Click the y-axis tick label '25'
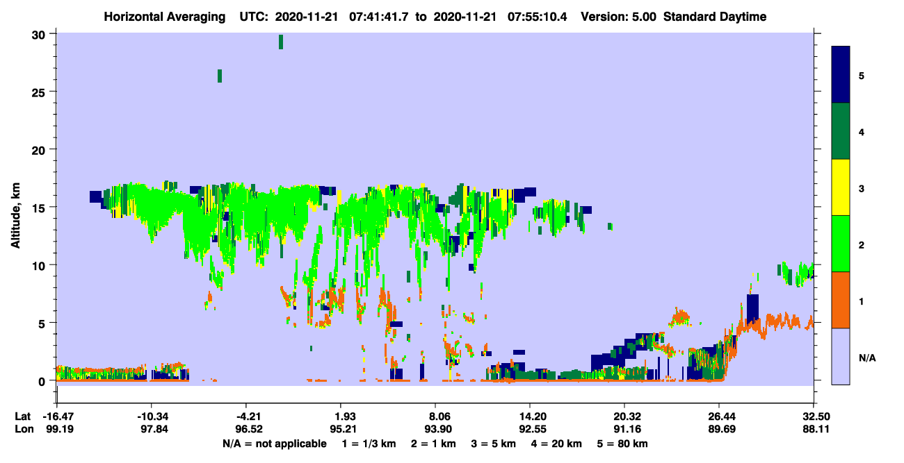 40,92
